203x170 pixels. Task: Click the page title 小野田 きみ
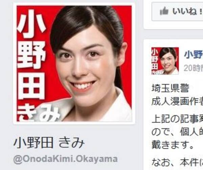tap(49, 143)
